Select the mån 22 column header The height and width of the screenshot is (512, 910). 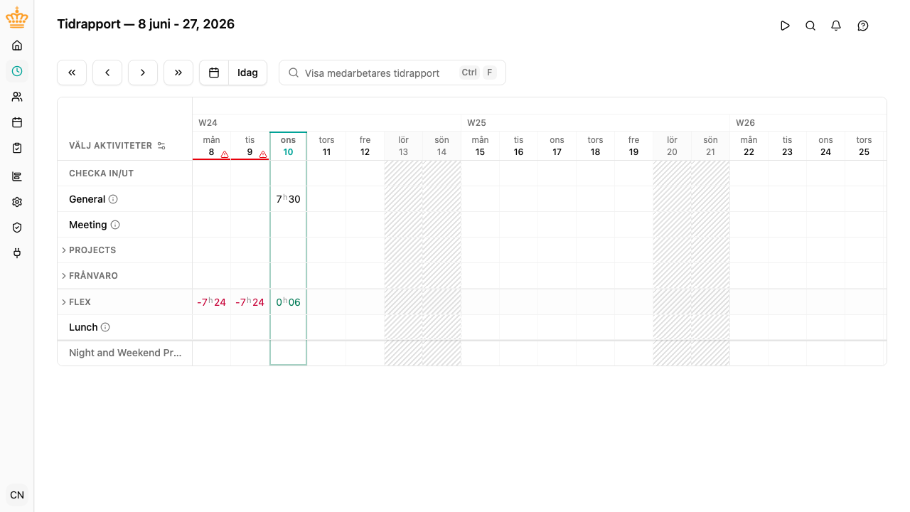point(749,146)
